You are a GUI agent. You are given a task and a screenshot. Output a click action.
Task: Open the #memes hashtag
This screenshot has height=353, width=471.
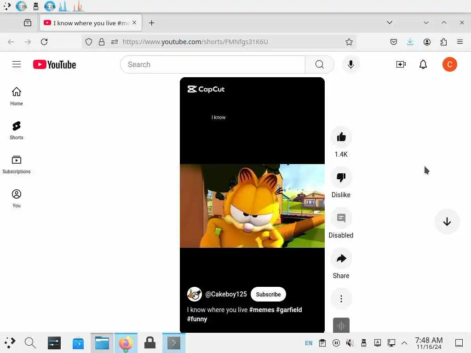pos(262,310)
